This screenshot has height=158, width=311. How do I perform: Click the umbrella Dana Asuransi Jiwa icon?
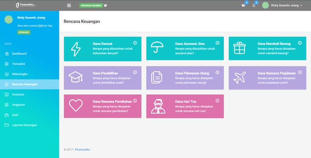(157, 48)
